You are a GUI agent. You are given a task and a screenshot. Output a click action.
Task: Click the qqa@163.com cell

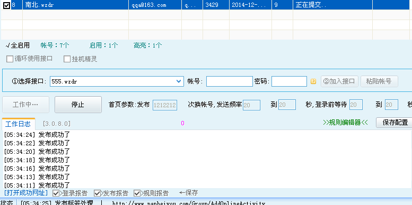tap(155, 5)
